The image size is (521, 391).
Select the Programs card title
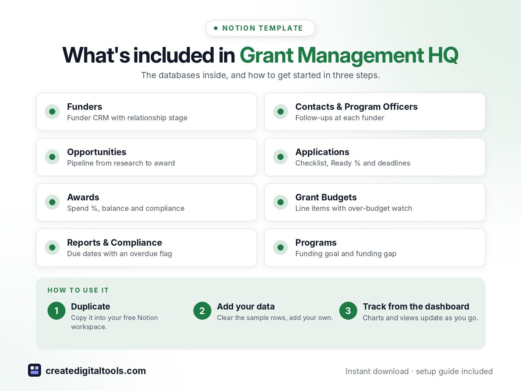click(316, 243)
